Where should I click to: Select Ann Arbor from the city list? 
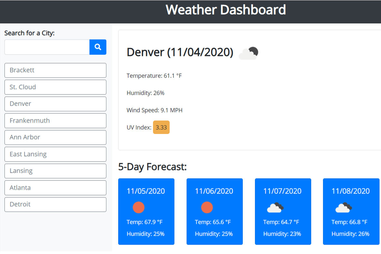[x=55, y=137]
